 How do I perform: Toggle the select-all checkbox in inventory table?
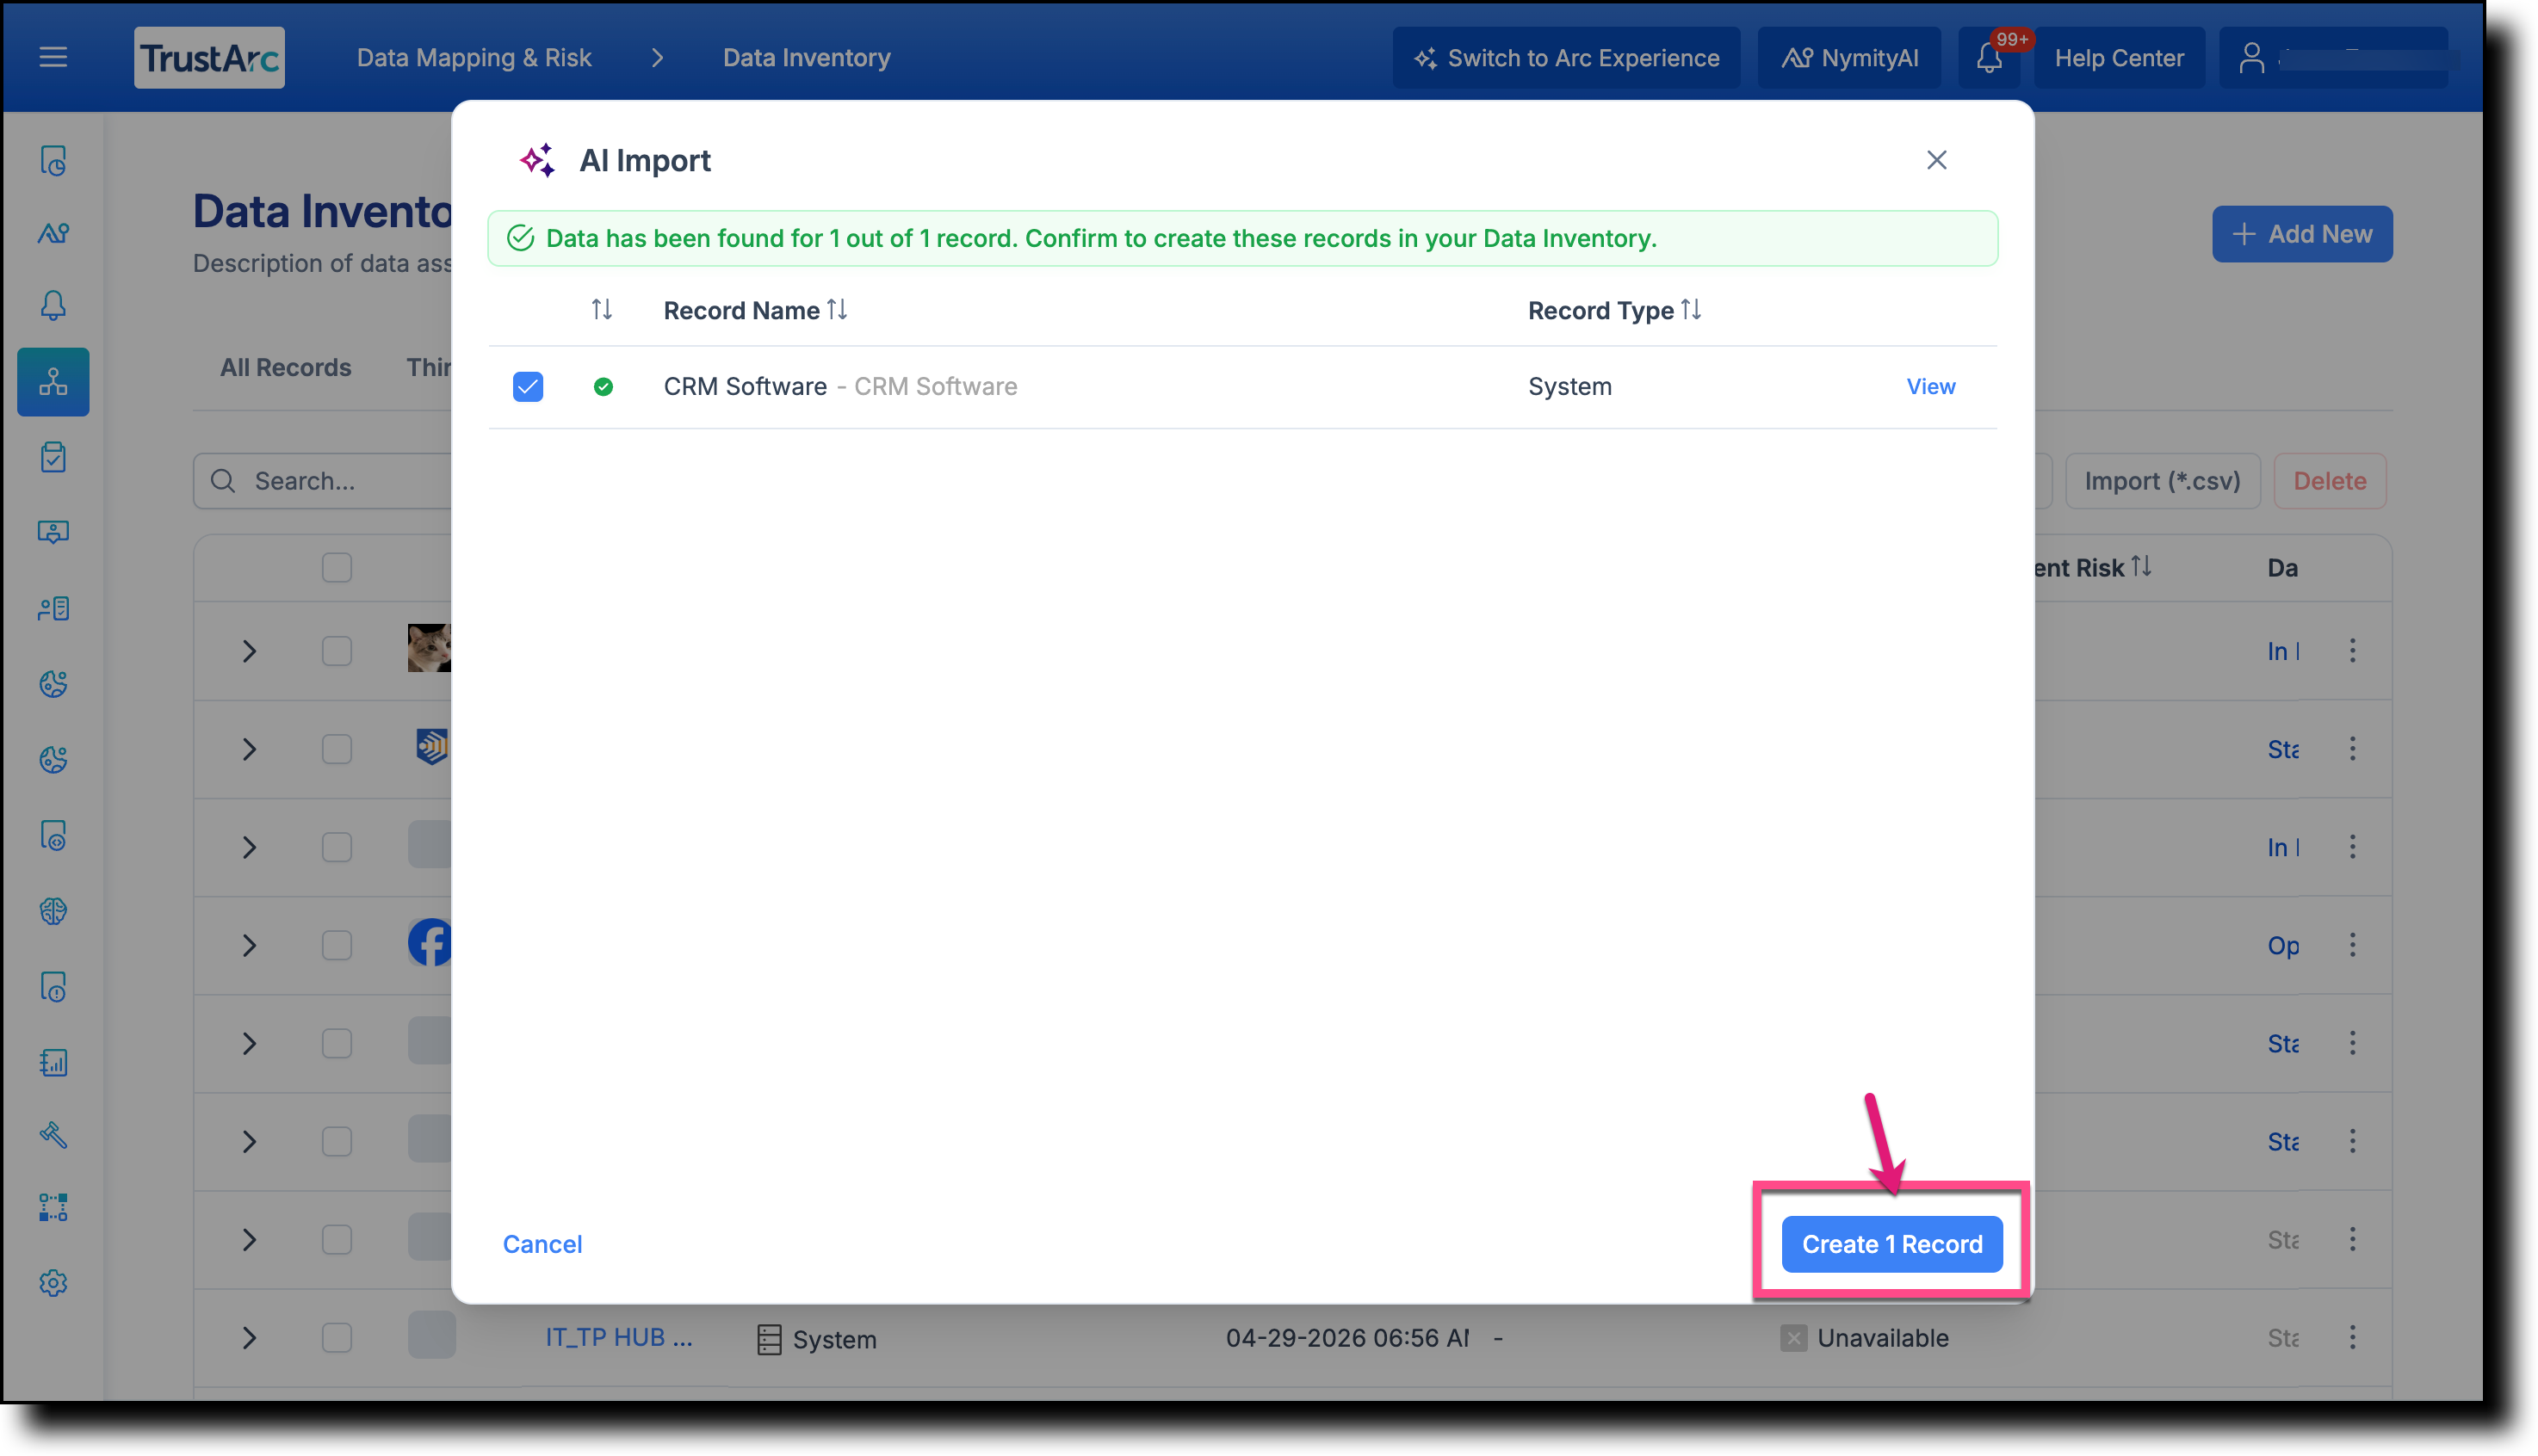(337, 568)
